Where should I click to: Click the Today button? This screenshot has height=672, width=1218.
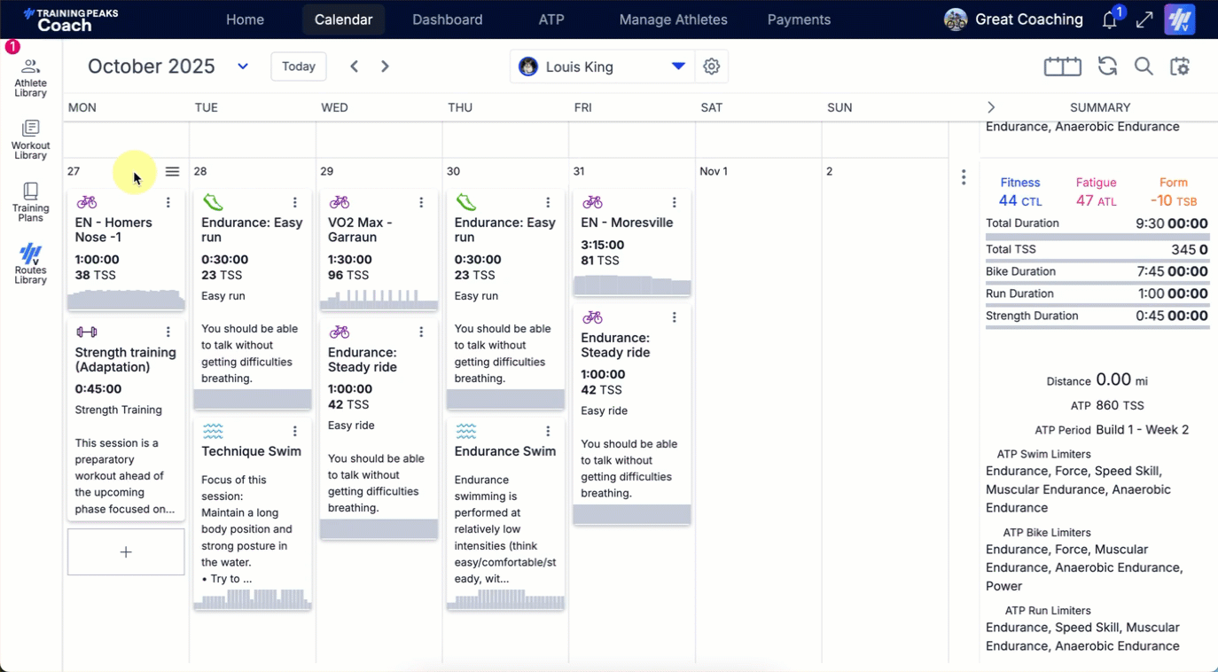pos(298,66)
